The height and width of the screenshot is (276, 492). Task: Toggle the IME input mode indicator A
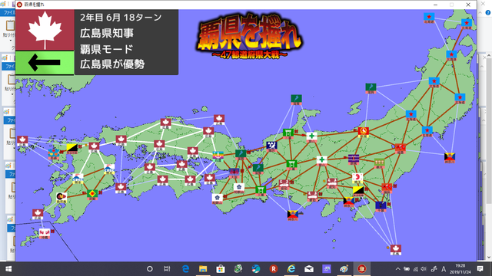click(x=444, y=269)
